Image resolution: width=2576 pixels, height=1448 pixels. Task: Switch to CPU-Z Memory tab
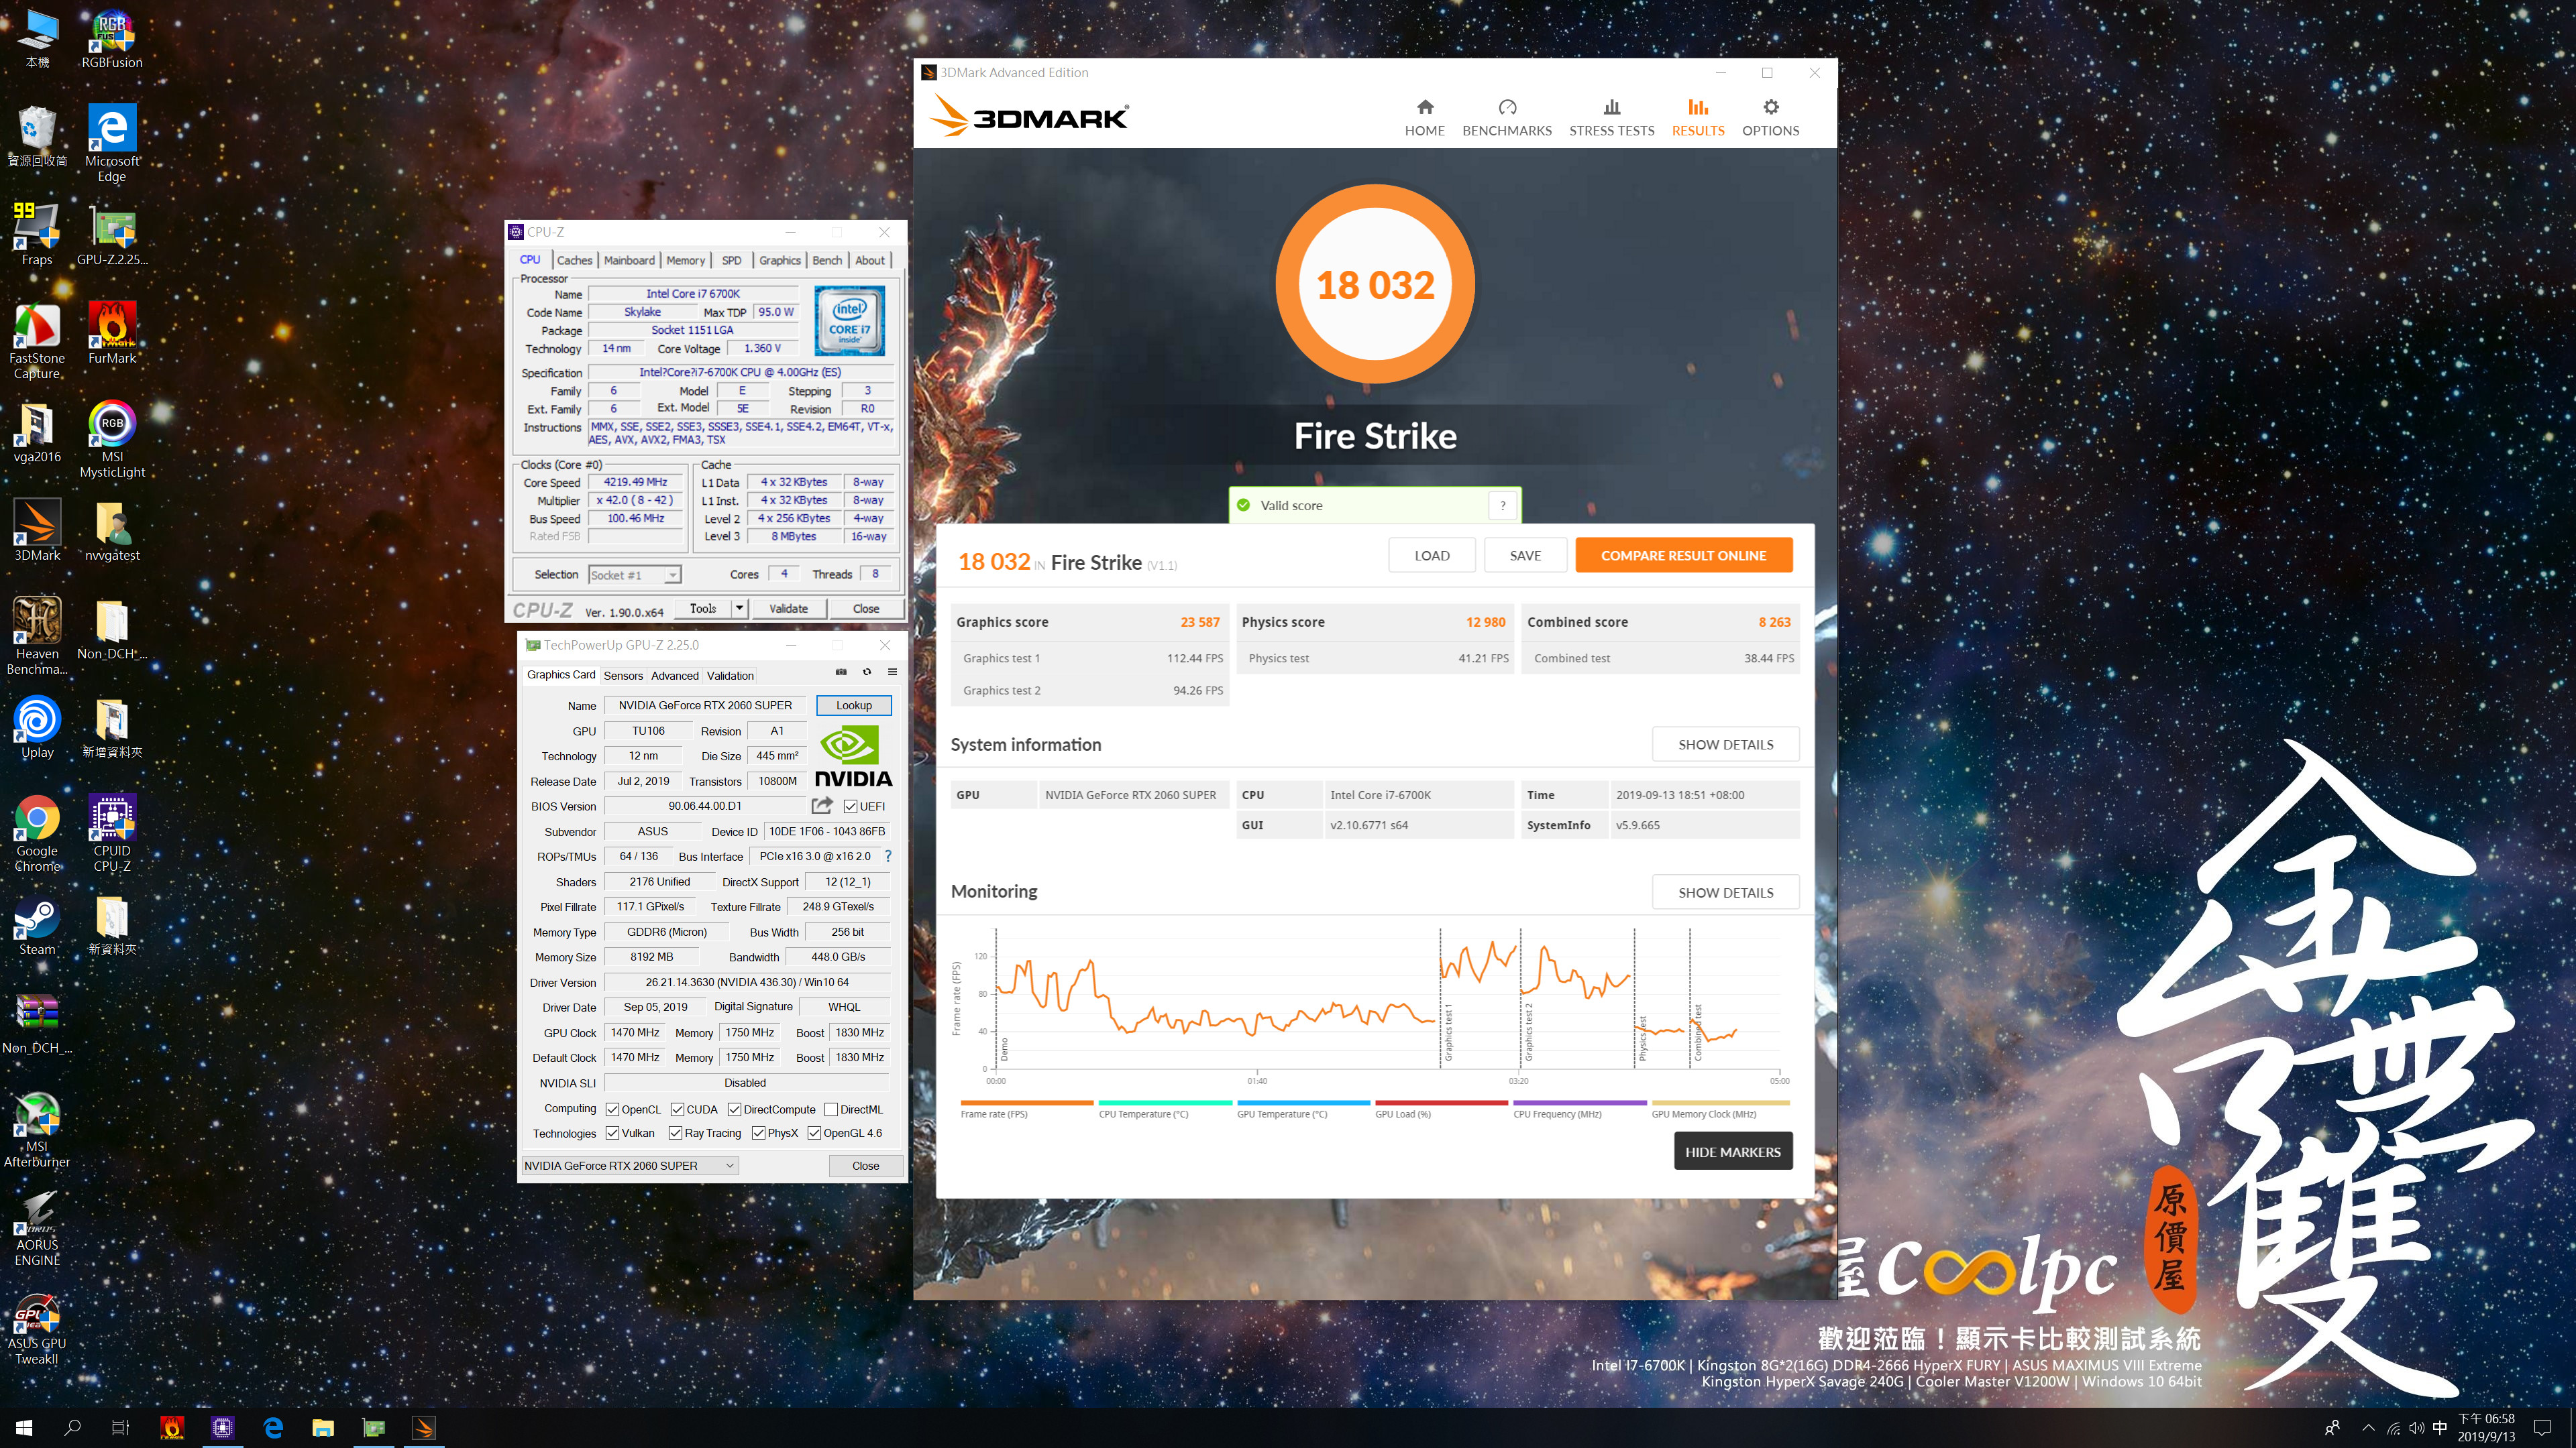[x=686, y=261]
